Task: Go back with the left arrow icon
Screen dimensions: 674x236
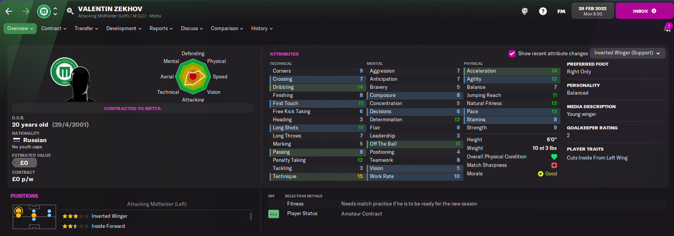Action: [x=9, y=11]
